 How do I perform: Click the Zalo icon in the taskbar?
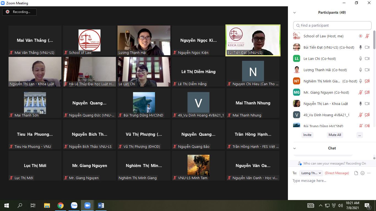pos(74,205)
